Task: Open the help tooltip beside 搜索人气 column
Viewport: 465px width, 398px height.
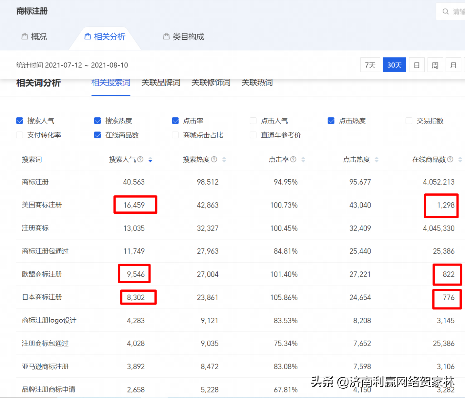Action: [x=140, y=159]
